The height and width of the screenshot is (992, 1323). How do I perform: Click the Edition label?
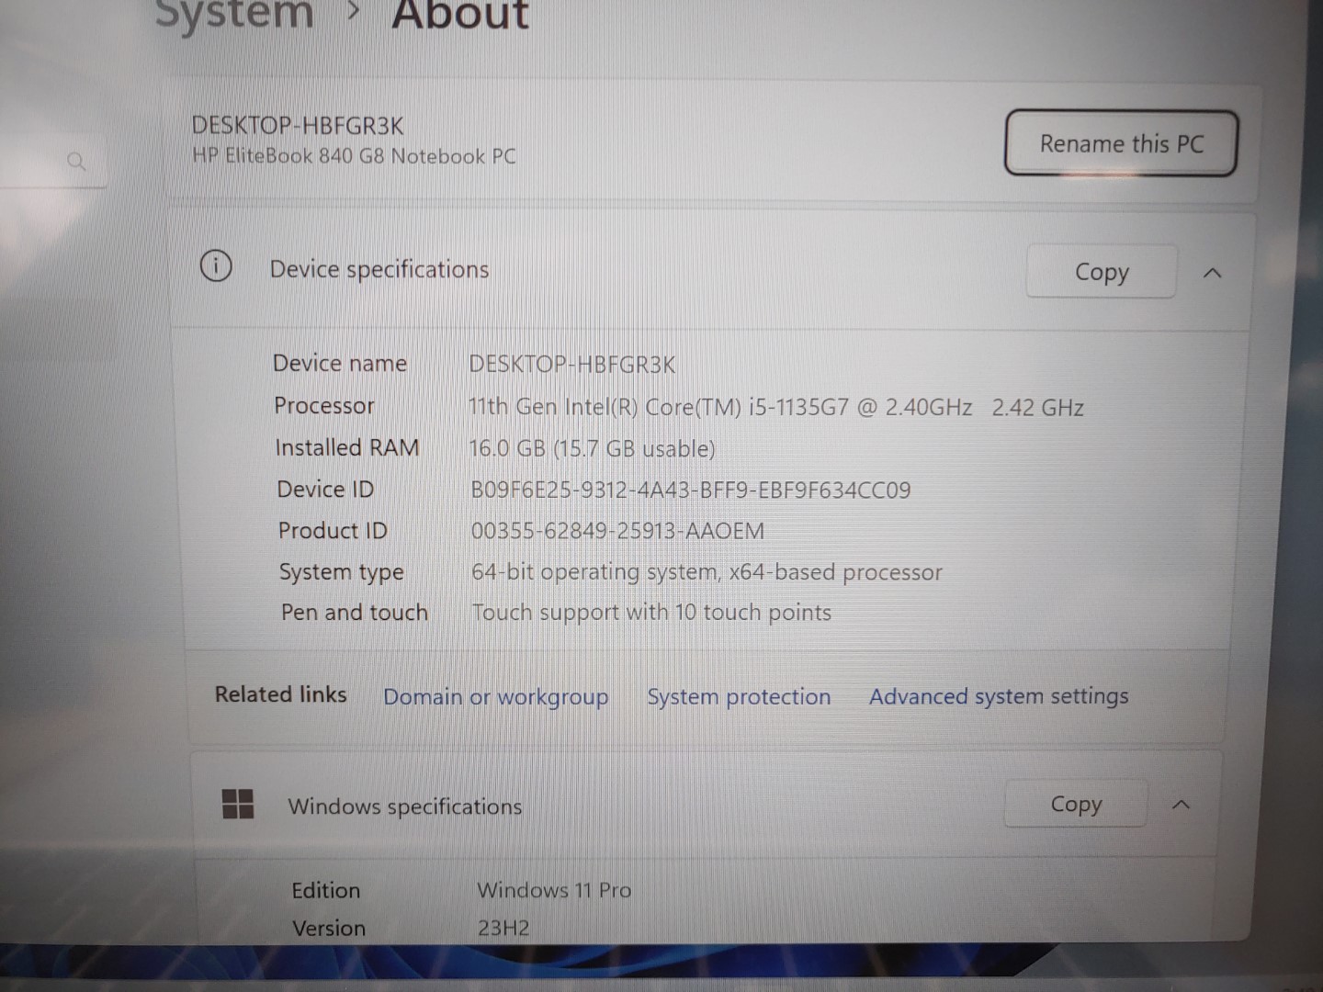pos(326,890)
